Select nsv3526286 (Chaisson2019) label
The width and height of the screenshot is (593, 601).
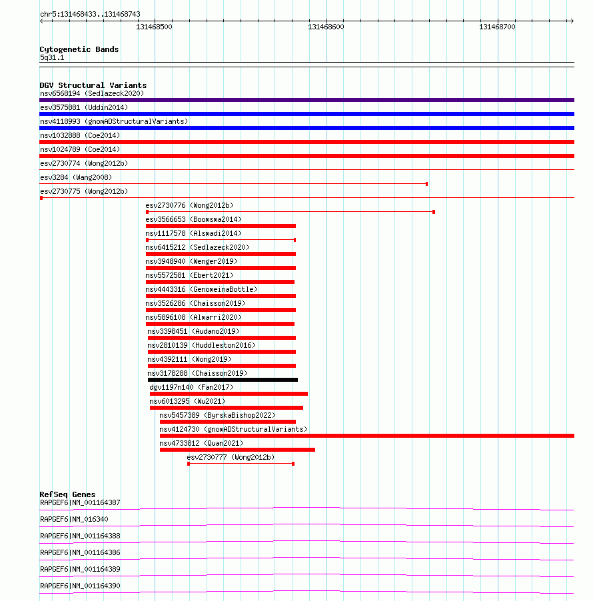click(195, 303)
